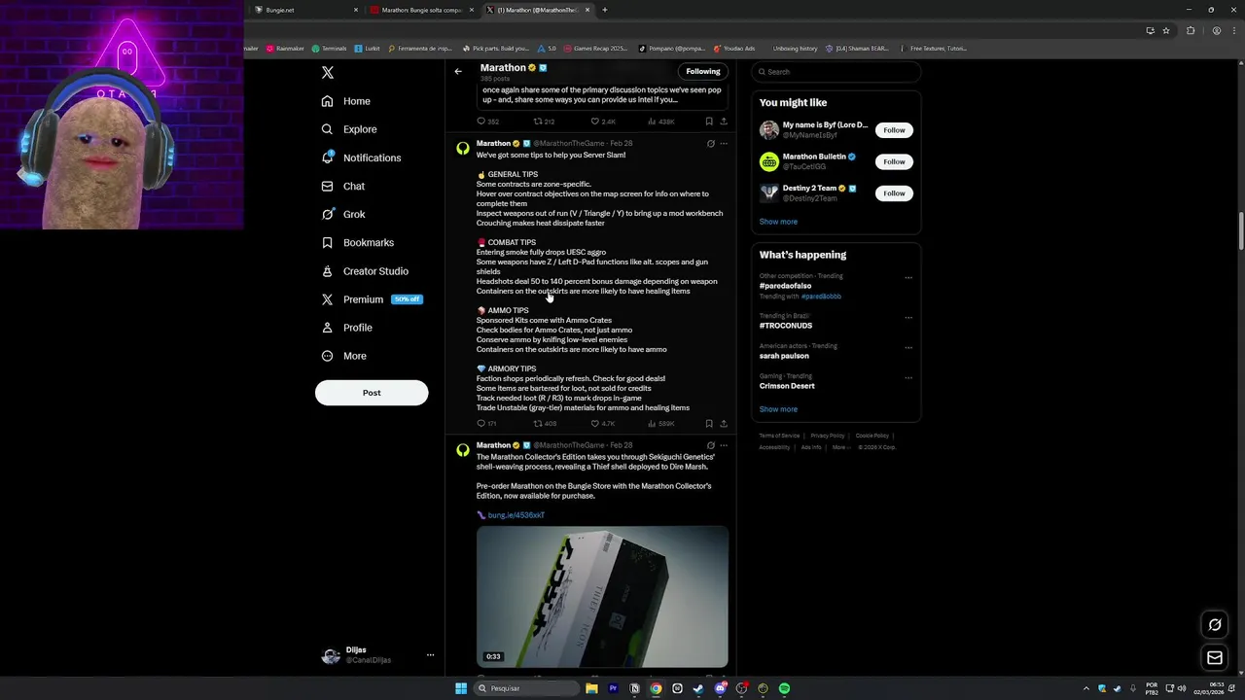
Task: Share the Server Slam tips post
Action: click(724, 424)
